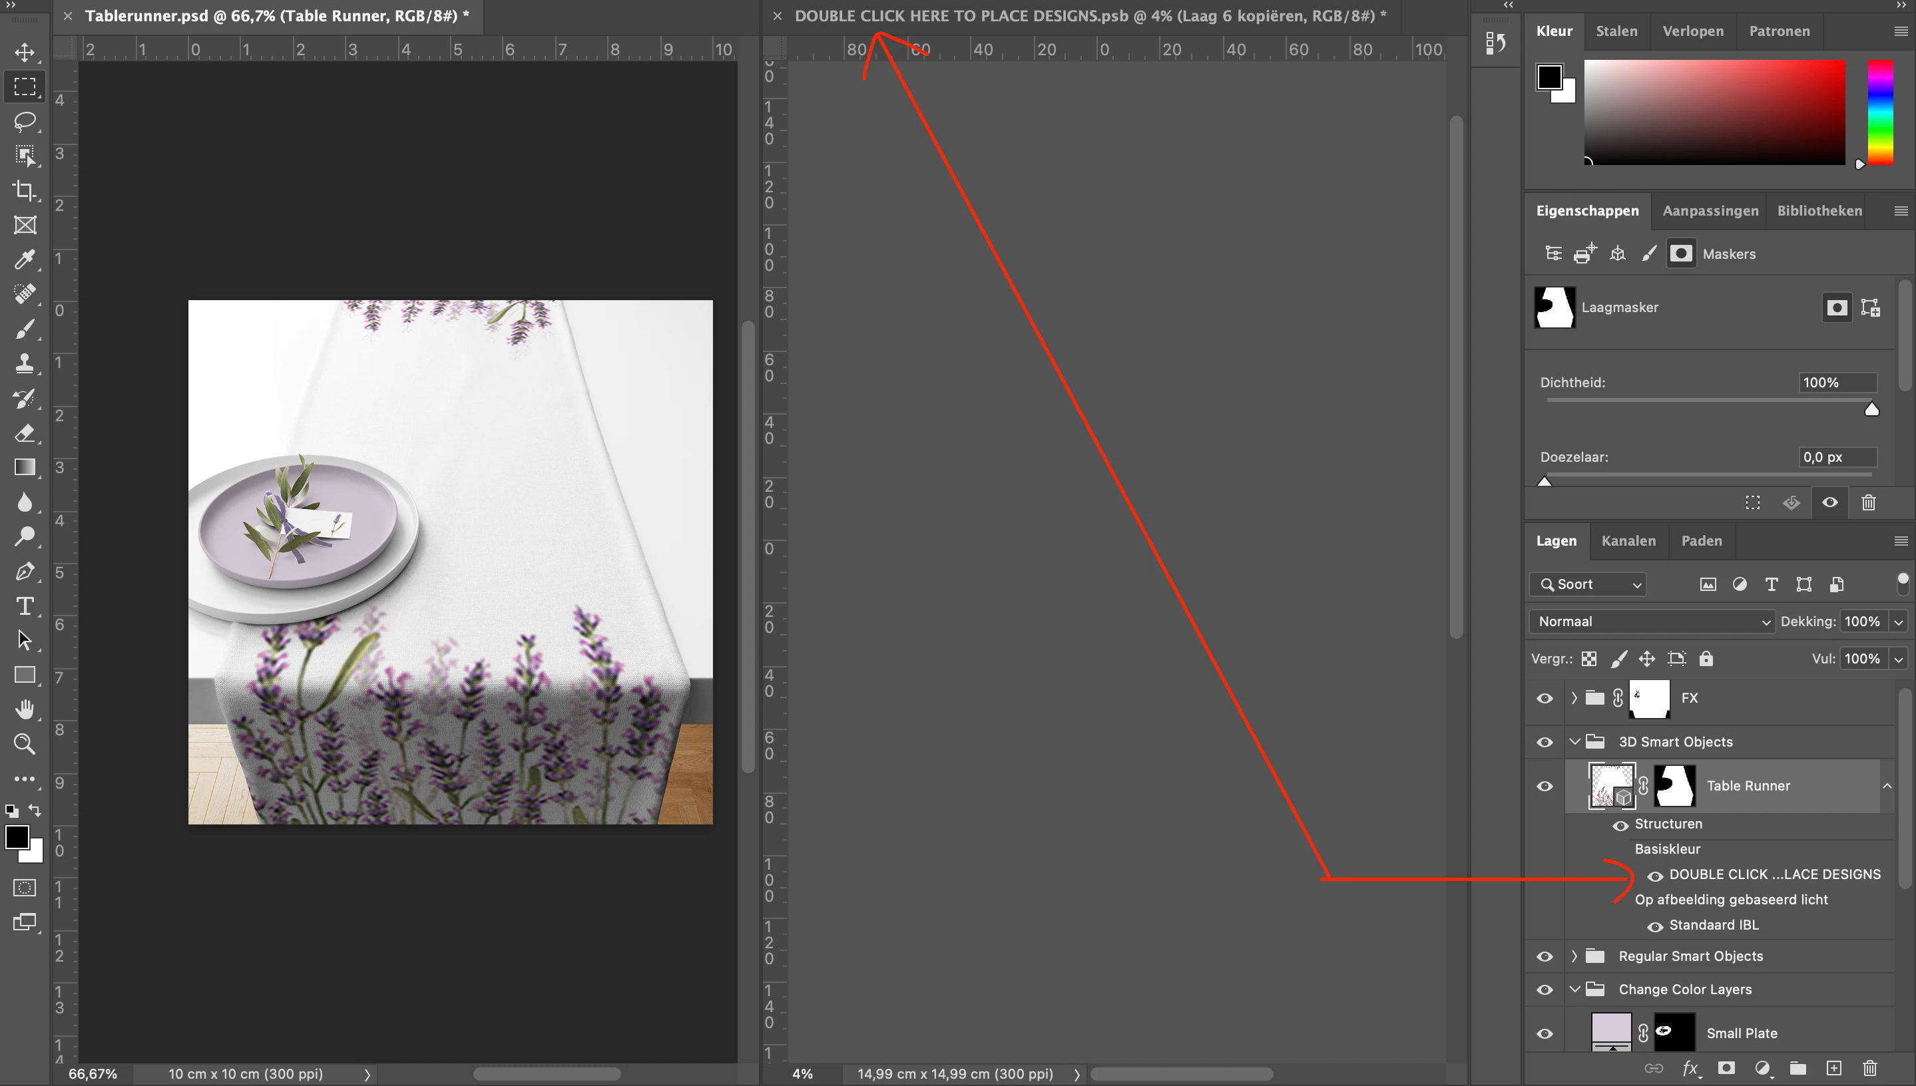Select the Crop tool
Viewport: 1916px width, 1086px height.
coord(25,191)
